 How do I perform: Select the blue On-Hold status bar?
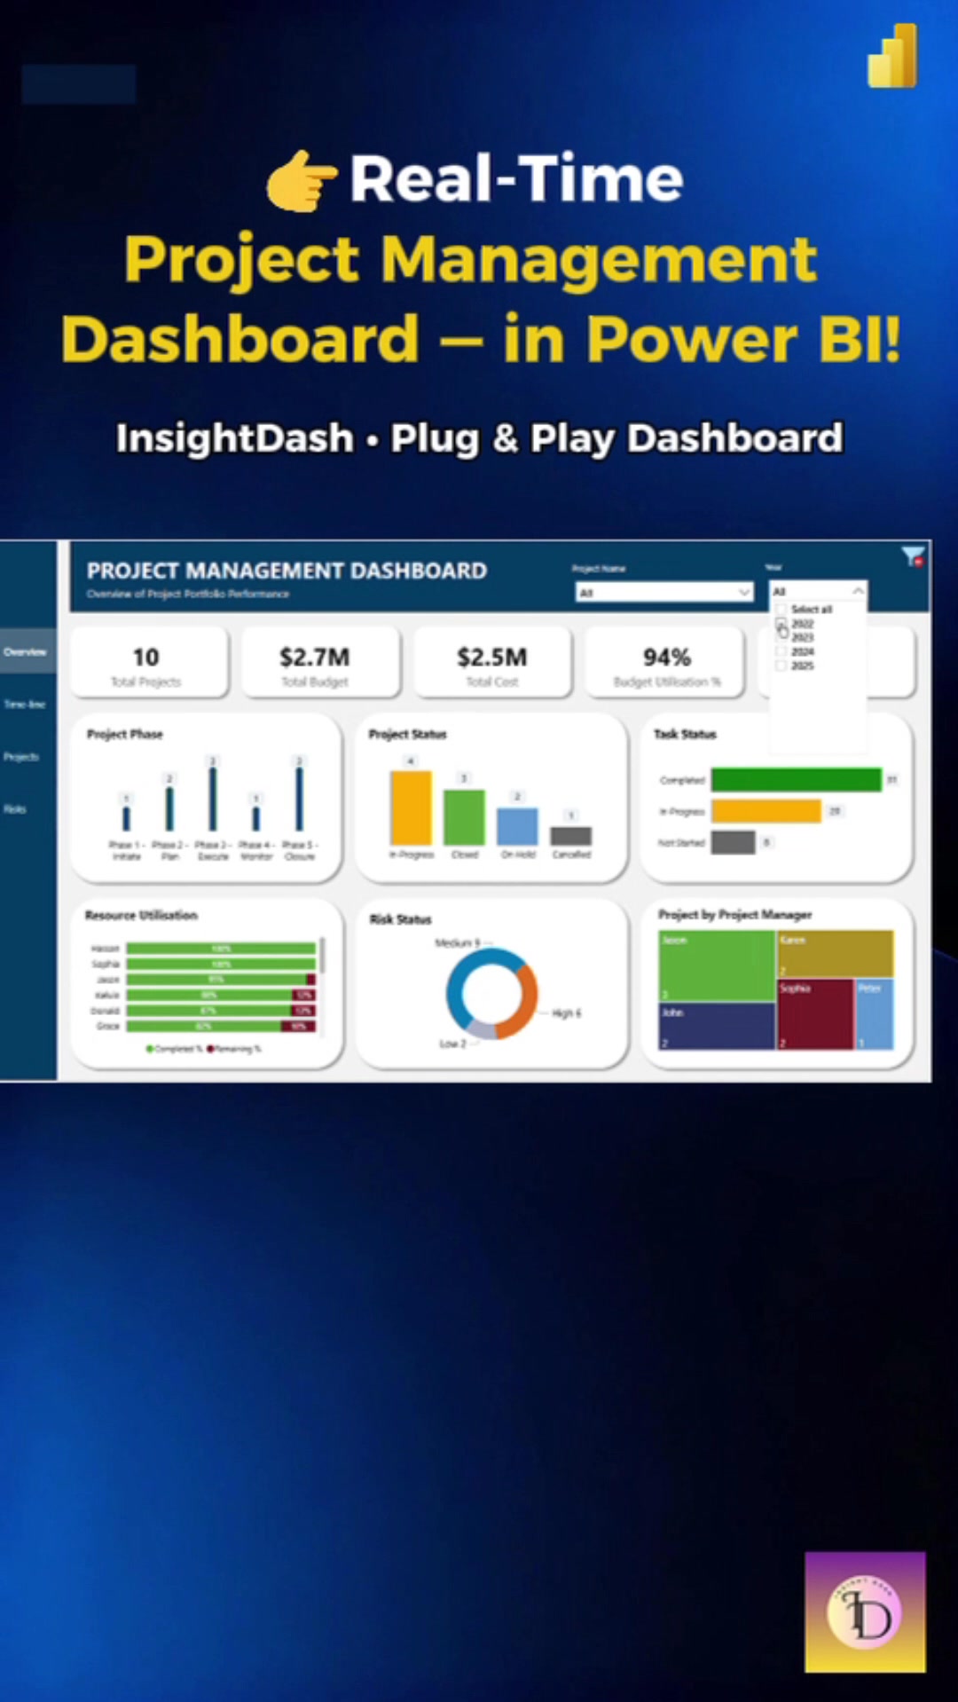517,826
